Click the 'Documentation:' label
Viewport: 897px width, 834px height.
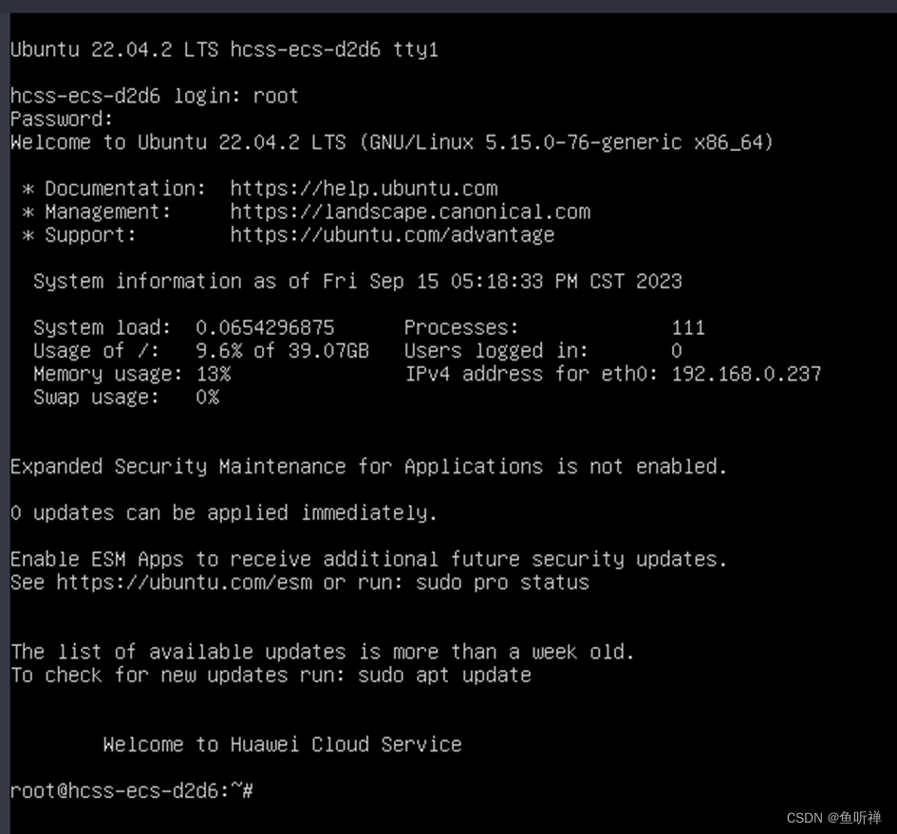[125, 189]
